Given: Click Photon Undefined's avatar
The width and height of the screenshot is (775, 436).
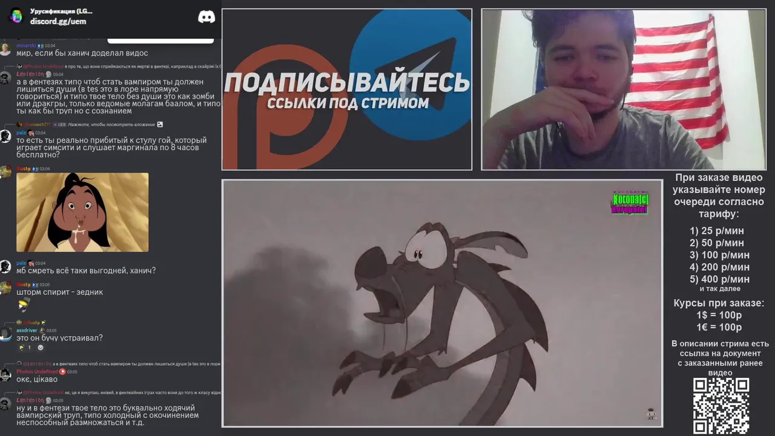Looking at the screenshot, I should (x=5, y=375).
